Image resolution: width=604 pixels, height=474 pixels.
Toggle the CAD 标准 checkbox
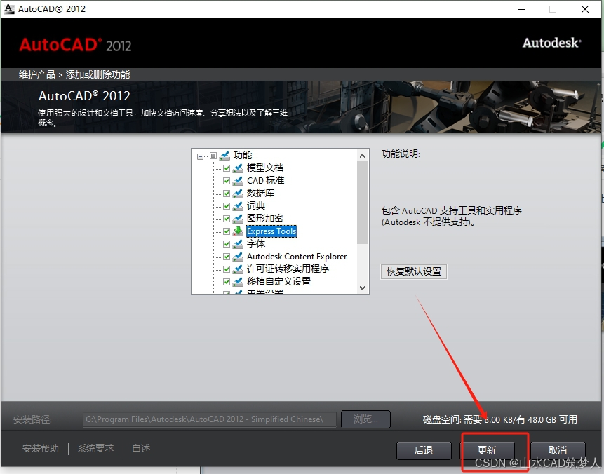tap(227, 181)
